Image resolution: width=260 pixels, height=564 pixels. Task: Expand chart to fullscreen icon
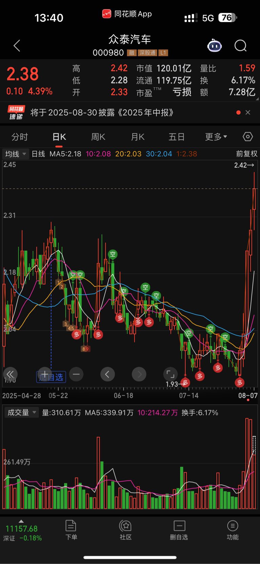coord(170,374)
